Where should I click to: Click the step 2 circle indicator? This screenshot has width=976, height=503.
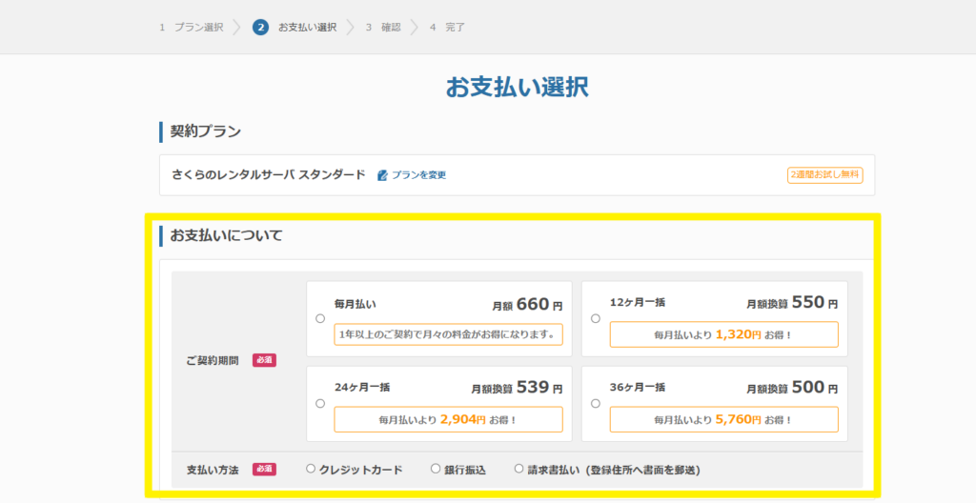tap(260, 28)
